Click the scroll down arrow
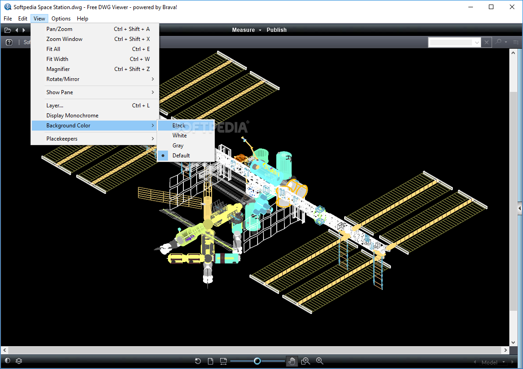The height and width of the screenshot is (369, 523). (513, 343)
